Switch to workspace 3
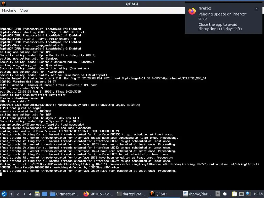This screenshot has height=198, width=264. point(24,194)
